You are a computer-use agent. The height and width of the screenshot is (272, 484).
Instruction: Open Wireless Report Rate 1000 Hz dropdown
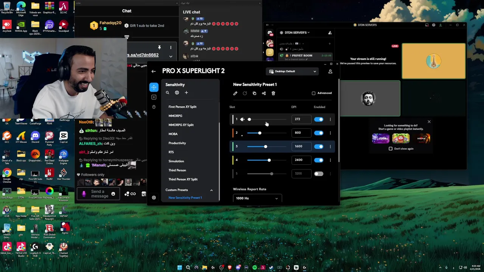pos(257,198)
